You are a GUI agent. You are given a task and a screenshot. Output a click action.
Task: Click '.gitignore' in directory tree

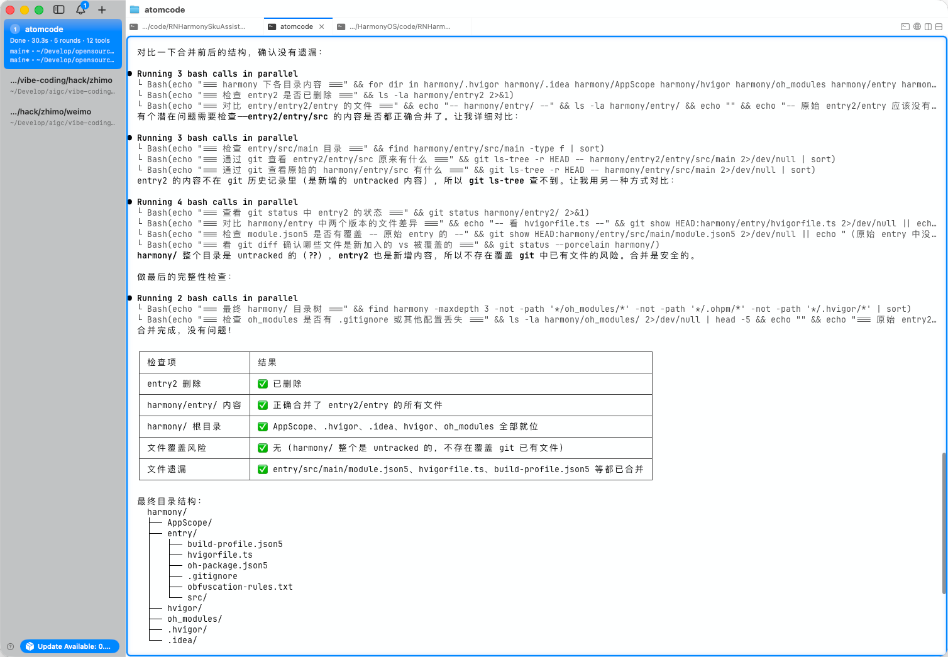point(212,577)
